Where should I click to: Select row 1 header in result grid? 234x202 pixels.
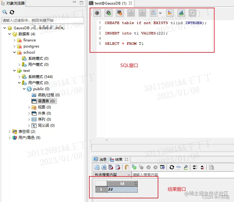coord(101,189)
